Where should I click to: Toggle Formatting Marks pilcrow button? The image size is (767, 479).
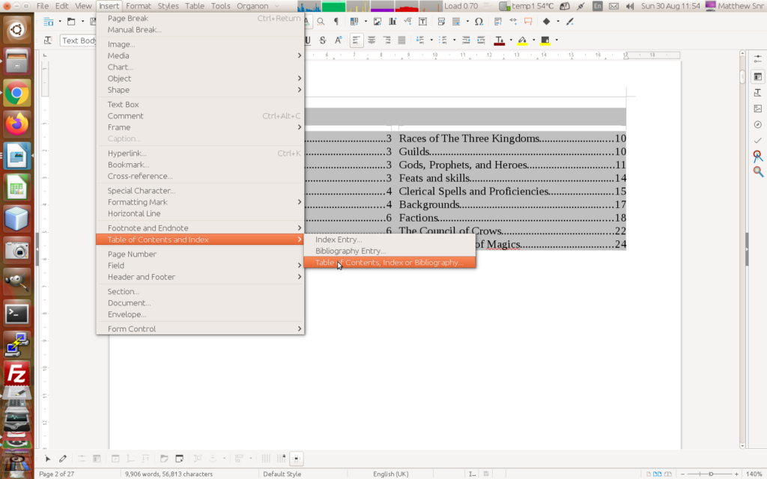pos(336,22)
